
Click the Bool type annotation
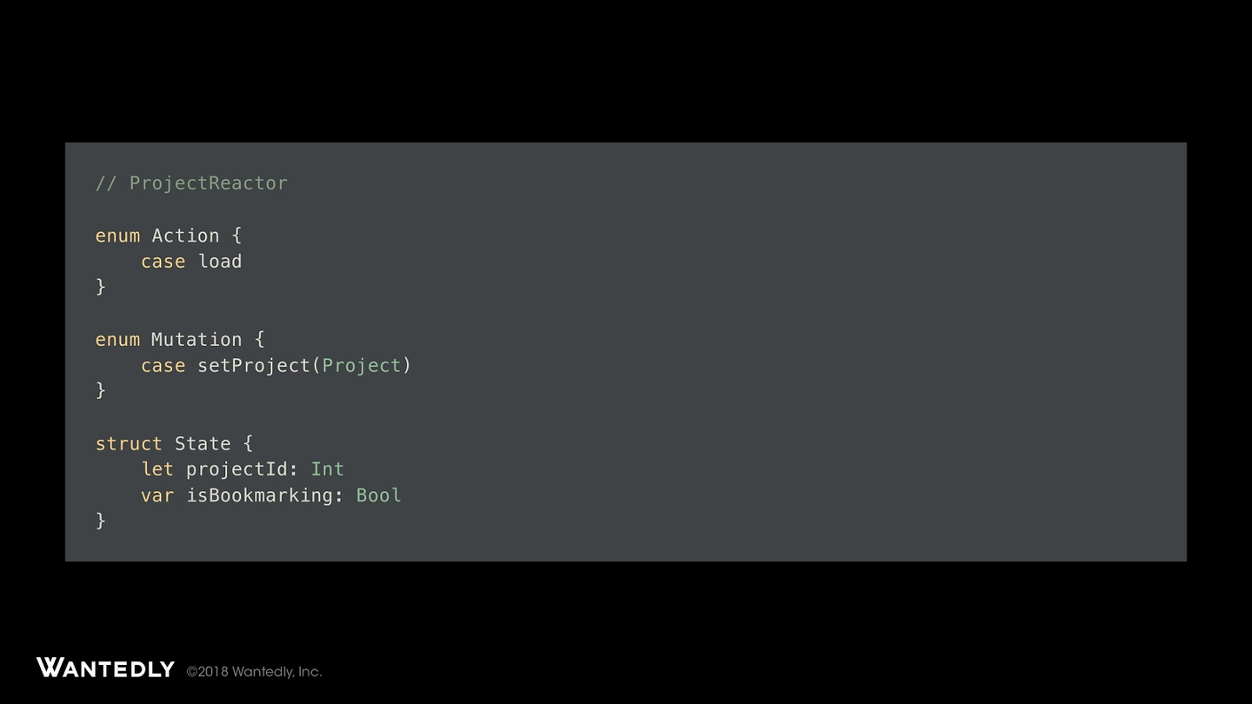(x=379, y=495)
